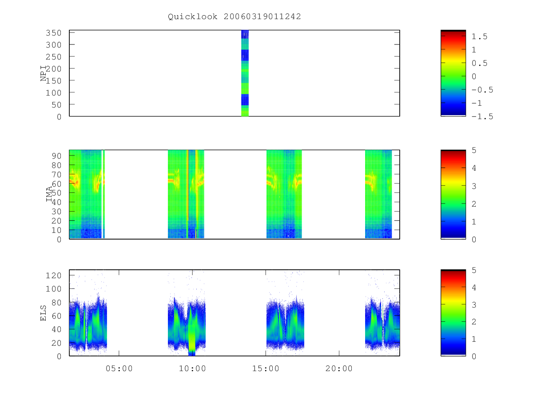The image size is (533, 400).
Task: Click the ELS data block near 15:00
Action: [x=285, y=327]
